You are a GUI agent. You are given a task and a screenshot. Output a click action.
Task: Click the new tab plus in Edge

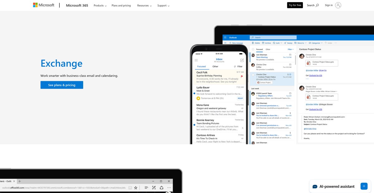20,181
